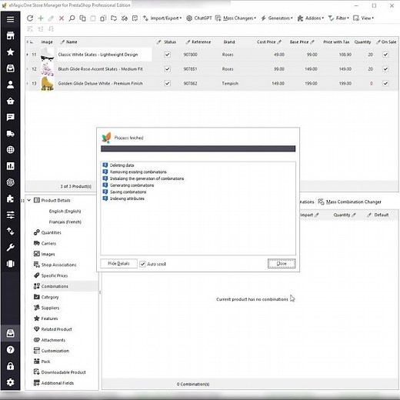
Task: Delete the selected product with the red X
Action: click(x=62, y=18)
